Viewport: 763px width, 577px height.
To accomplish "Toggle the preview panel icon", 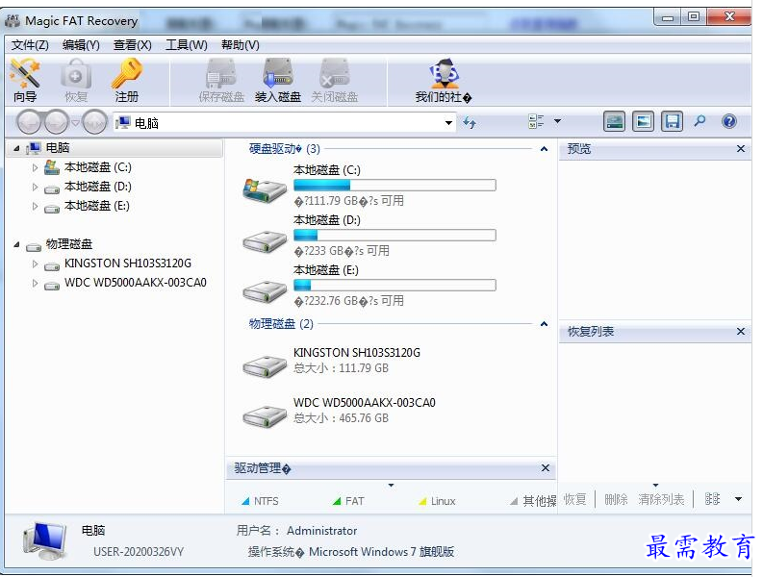I will (643, 121).
